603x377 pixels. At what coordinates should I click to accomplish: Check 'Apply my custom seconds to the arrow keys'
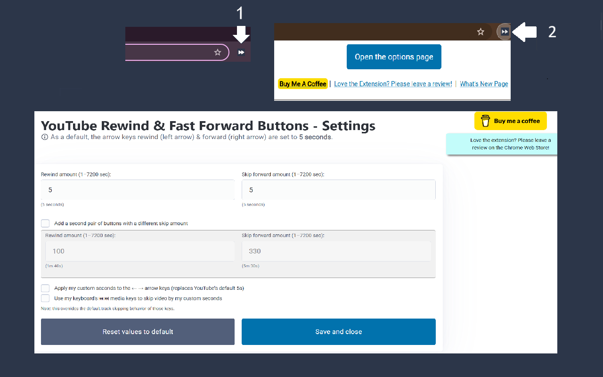tap(45, 288)
